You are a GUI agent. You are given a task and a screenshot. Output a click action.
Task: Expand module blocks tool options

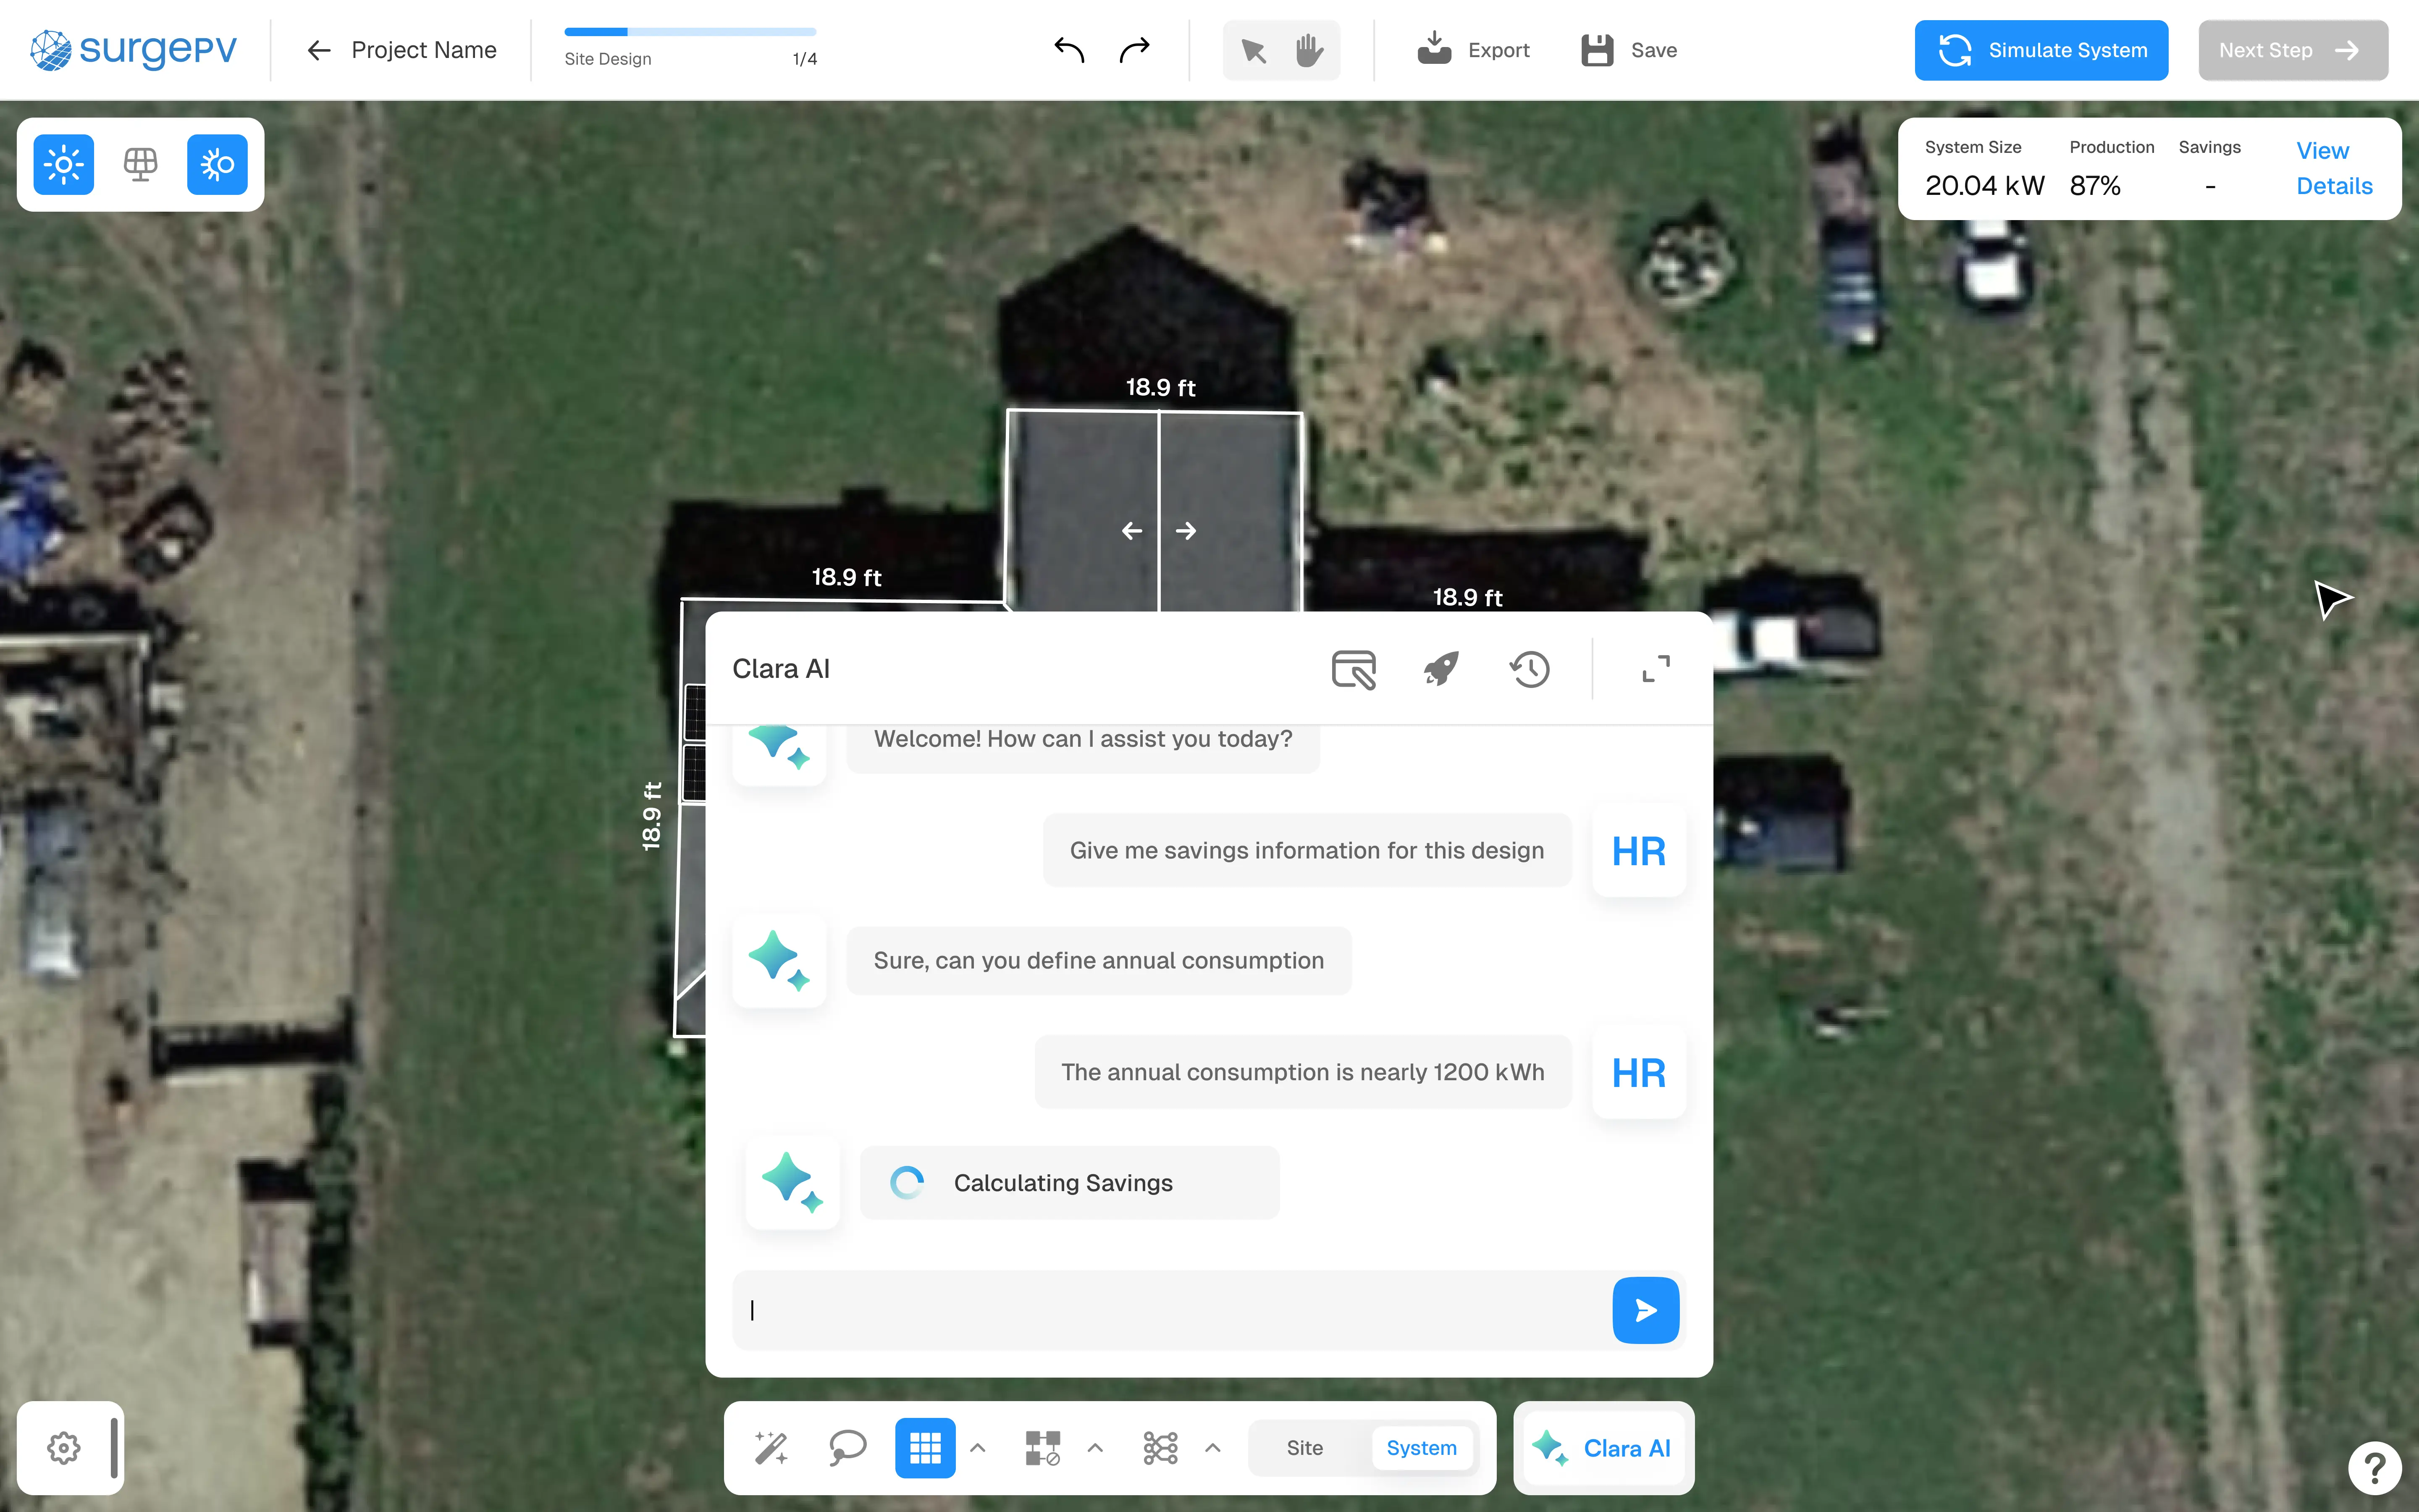(1096, 1448)
